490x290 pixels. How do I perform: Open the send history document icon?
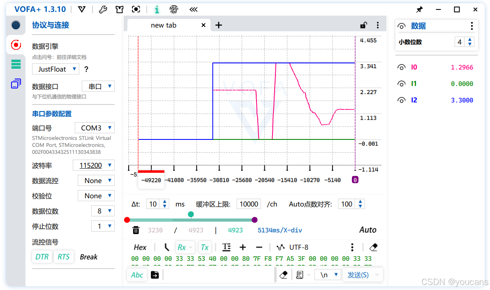pos(300,275)
